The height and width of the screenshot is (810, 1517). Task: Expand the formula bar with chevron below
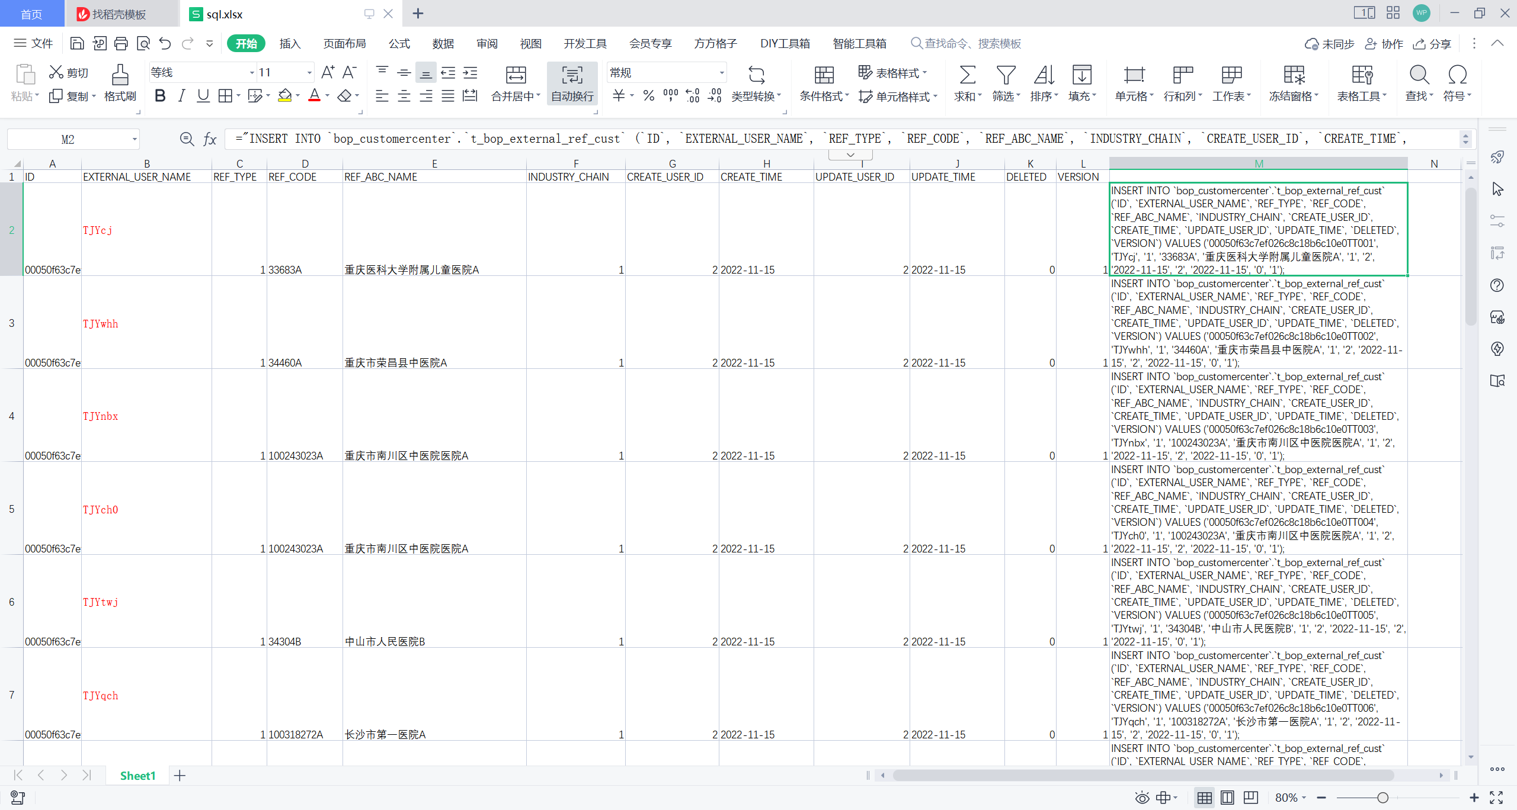850,155
